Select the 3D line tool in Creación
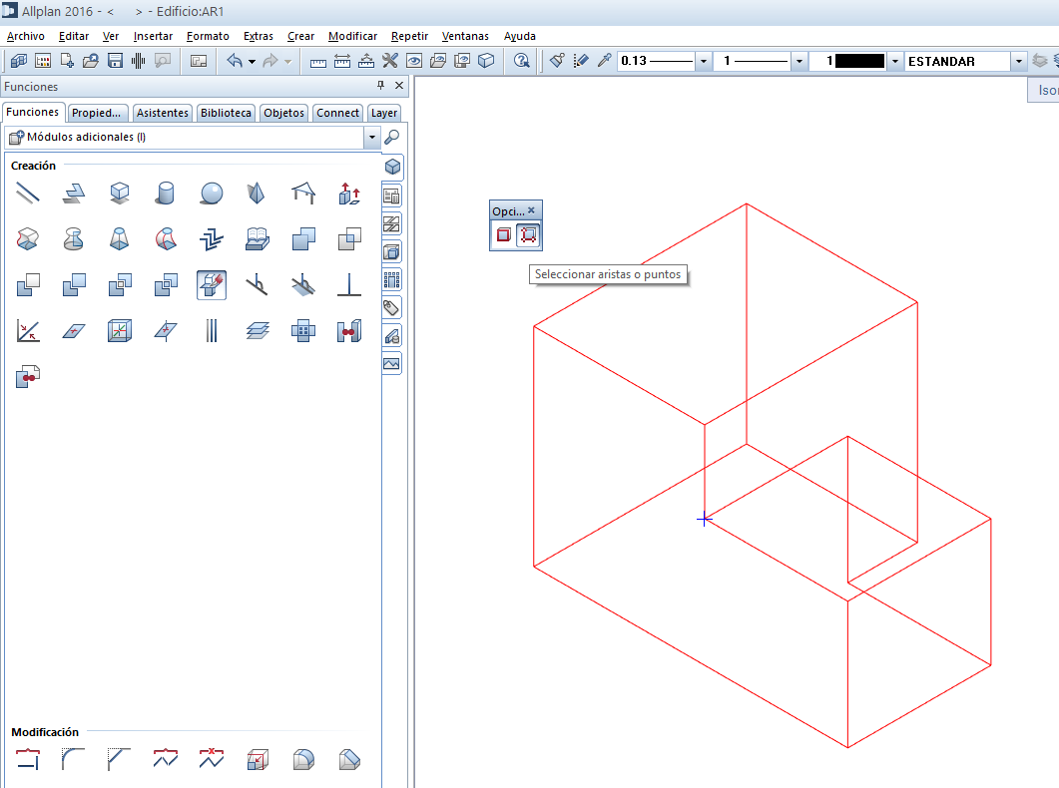Viewport: 1059px width, 788px height. click(28, 194)
